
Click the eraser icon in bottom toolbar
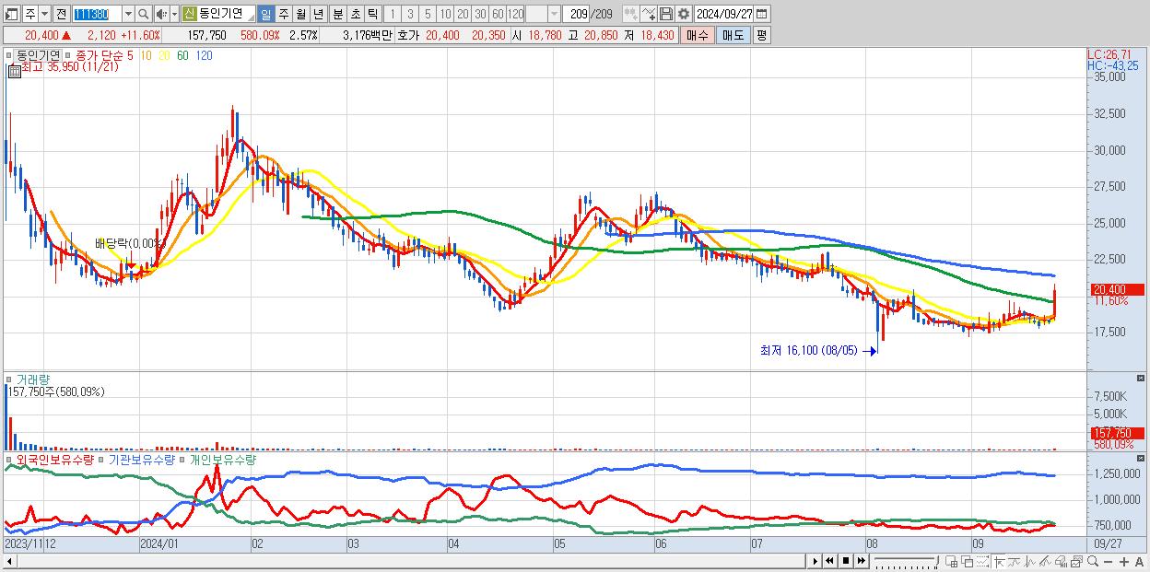1061,561
